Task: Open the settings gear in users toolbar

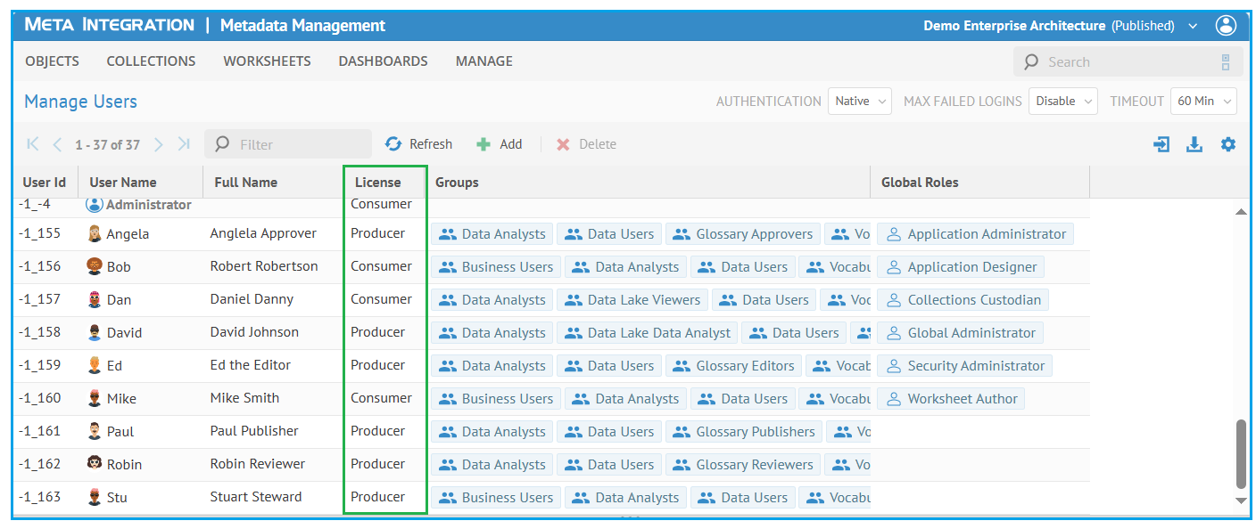Action: tap(1228, 144)
